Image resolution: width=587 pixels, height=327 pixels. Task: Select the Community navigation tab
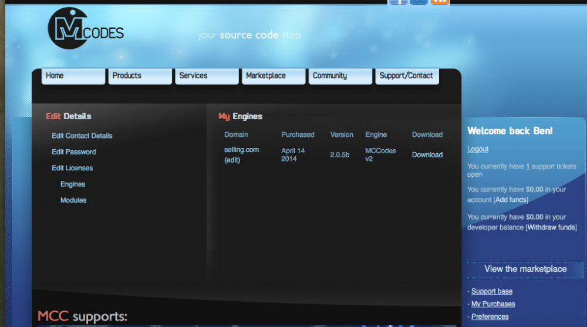click(340, 76)
